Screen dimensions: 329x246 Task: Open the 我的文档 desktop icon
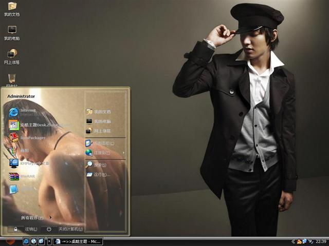pyautogui.click(x=12, y=9)
